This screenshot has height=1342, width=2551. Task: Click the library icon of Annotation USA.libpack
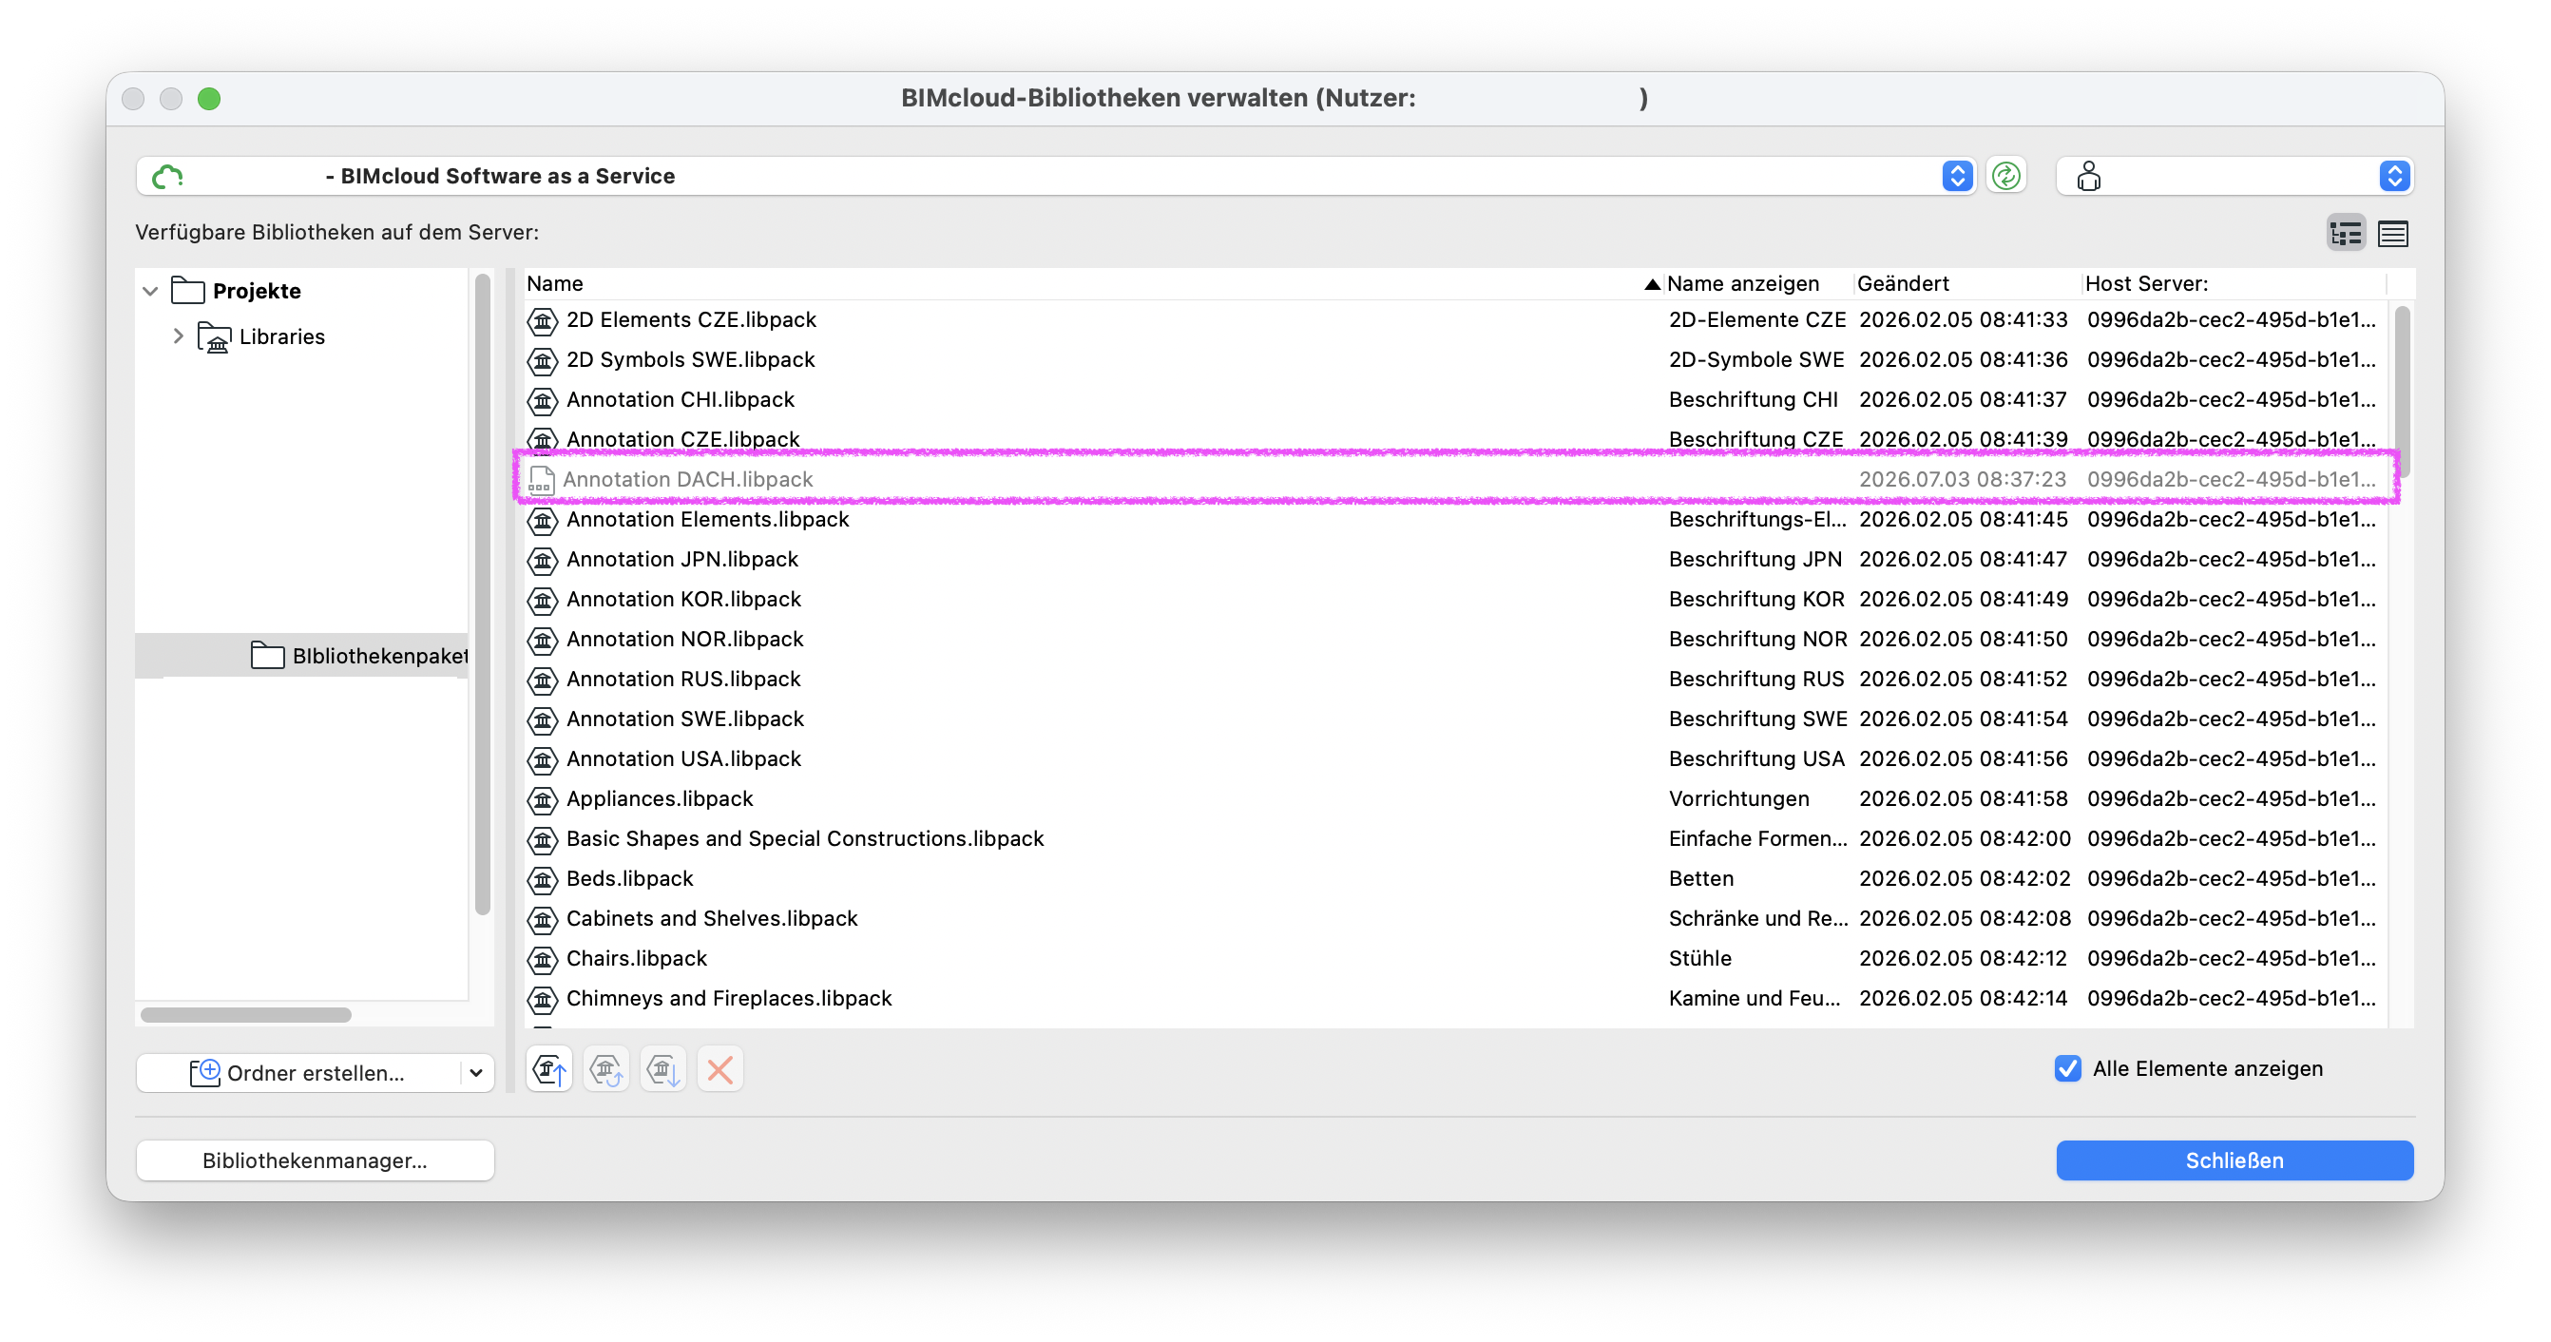coord(543,759)
